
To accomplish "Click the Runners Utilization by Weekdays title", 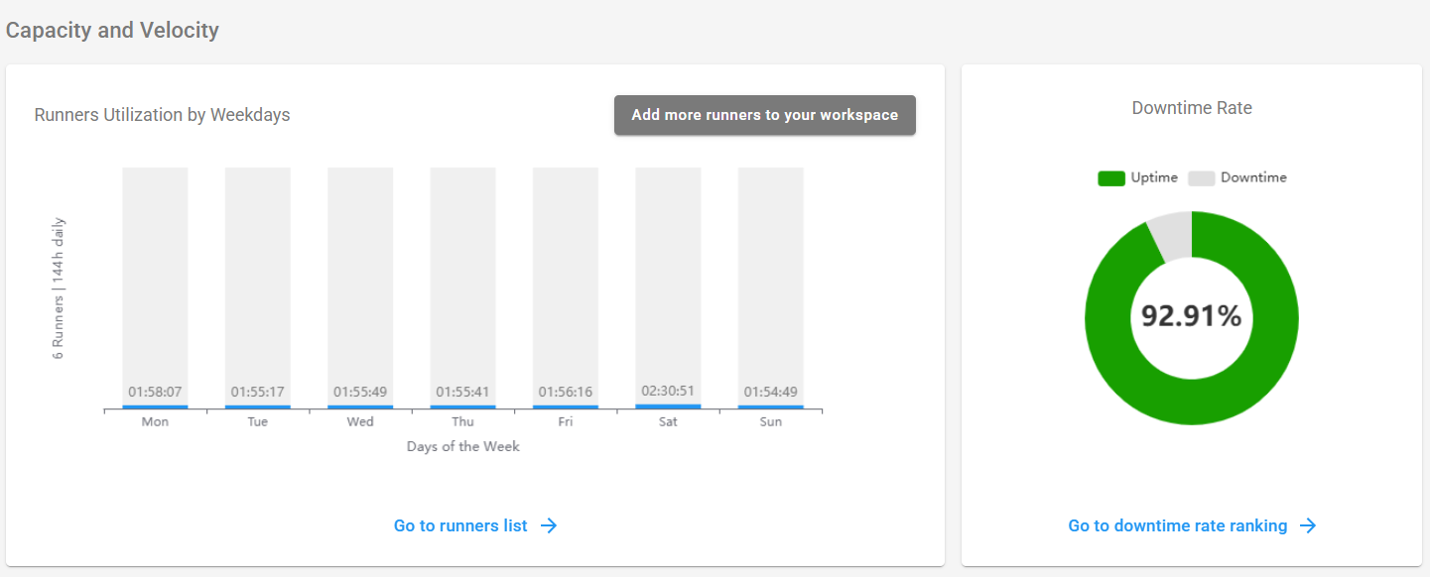I will pos(163,115).
